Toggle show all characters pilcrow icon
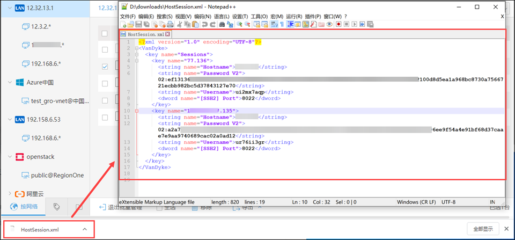This screenshot has height=240, width=515. click(x=282, y=24)
